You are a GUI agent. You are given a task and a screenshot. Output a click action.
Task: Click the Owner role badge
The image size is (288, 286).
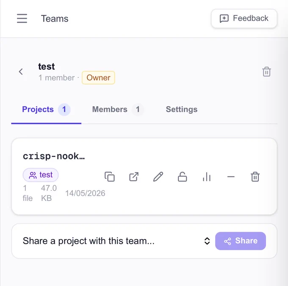click(98, 77)
